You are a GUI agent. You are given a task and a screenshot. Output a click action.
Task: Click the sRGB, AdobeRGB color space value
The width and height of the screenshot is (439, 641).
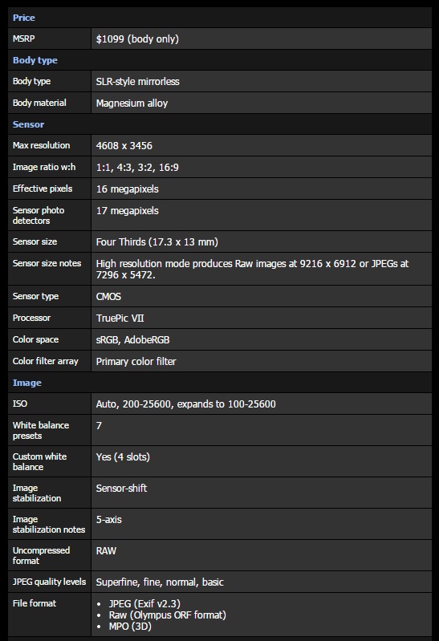132,339
